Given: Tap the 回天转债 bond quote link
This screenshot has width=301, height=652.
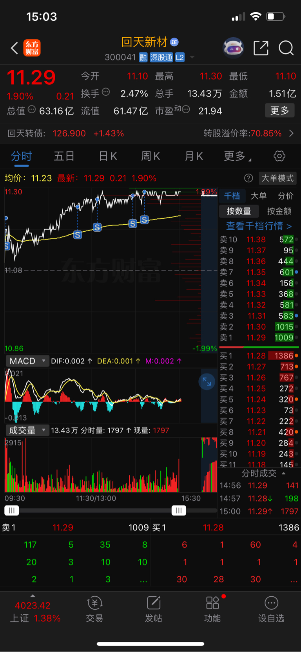Looking at the screenshot, I should click(66, 133).
